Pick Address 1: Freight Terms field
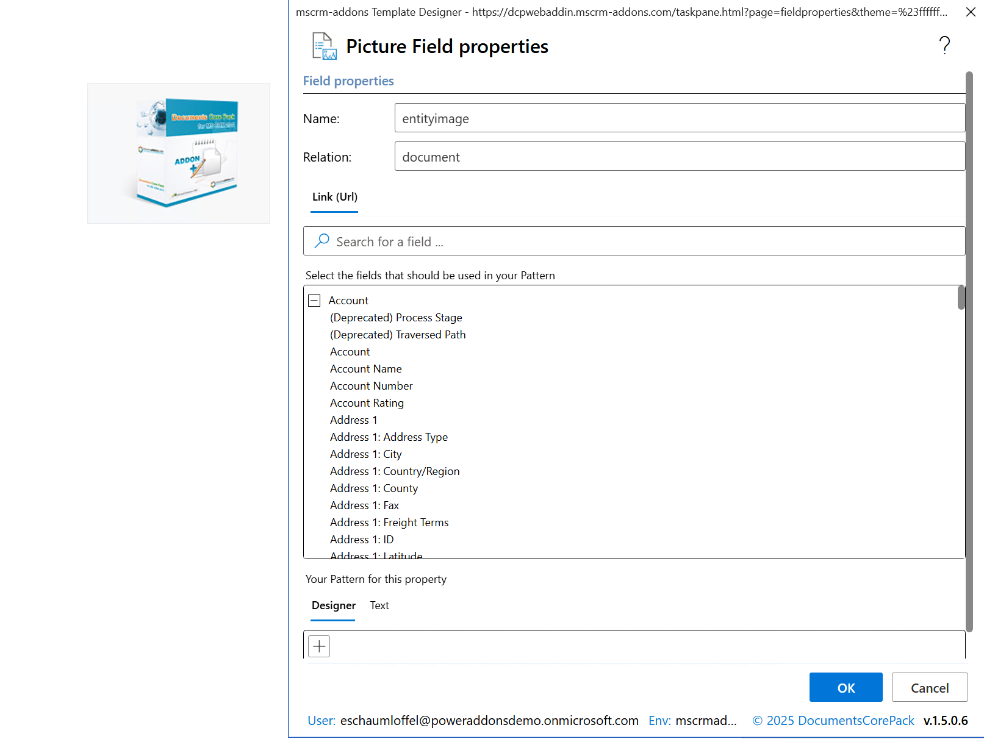Viewport: 984px width, 739px height. tap(389, 523)
